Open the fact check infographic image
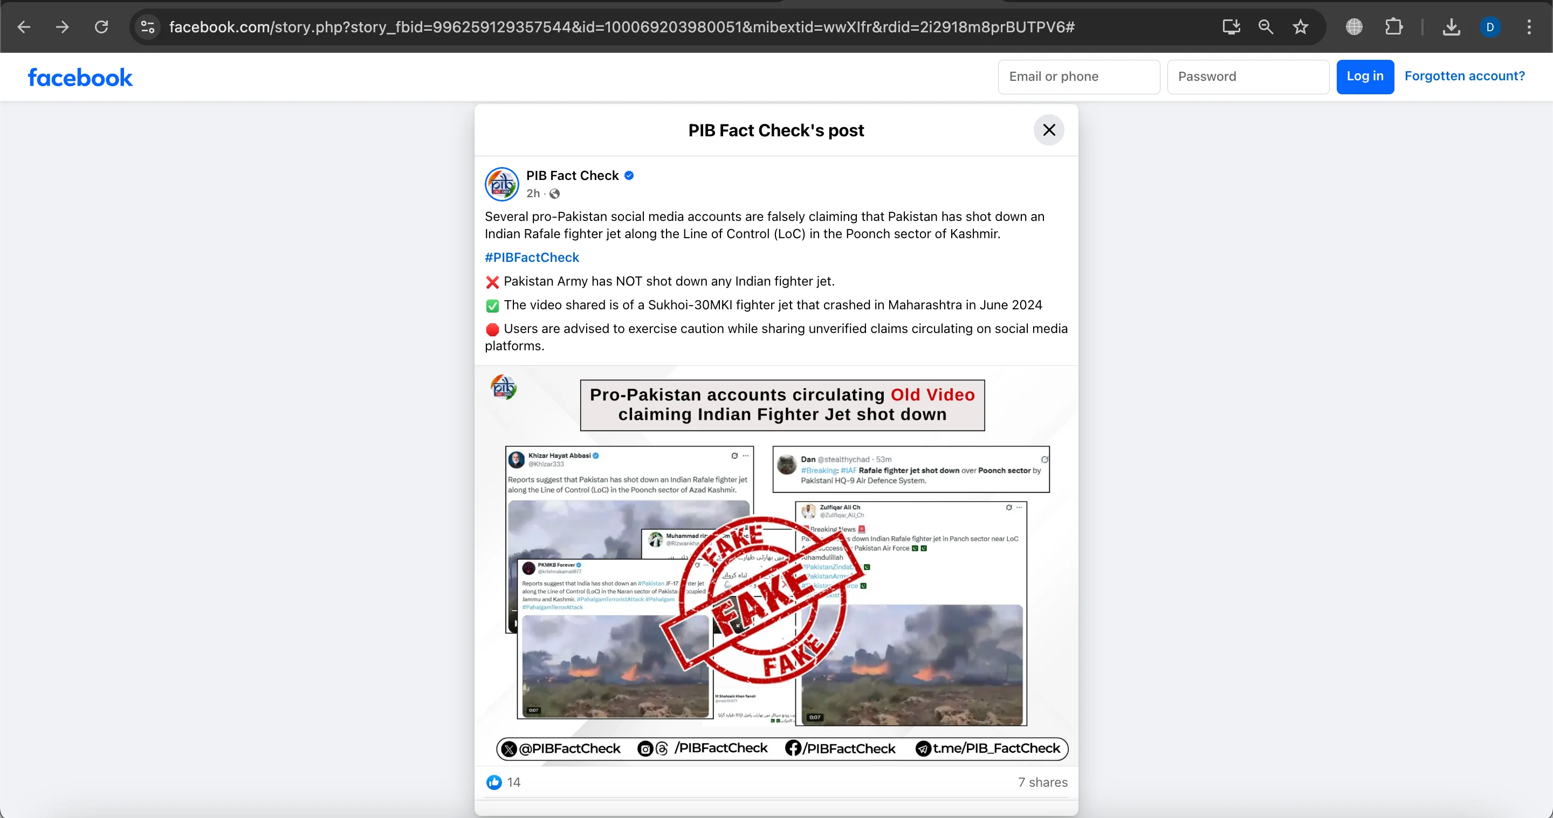 point(776,566)
